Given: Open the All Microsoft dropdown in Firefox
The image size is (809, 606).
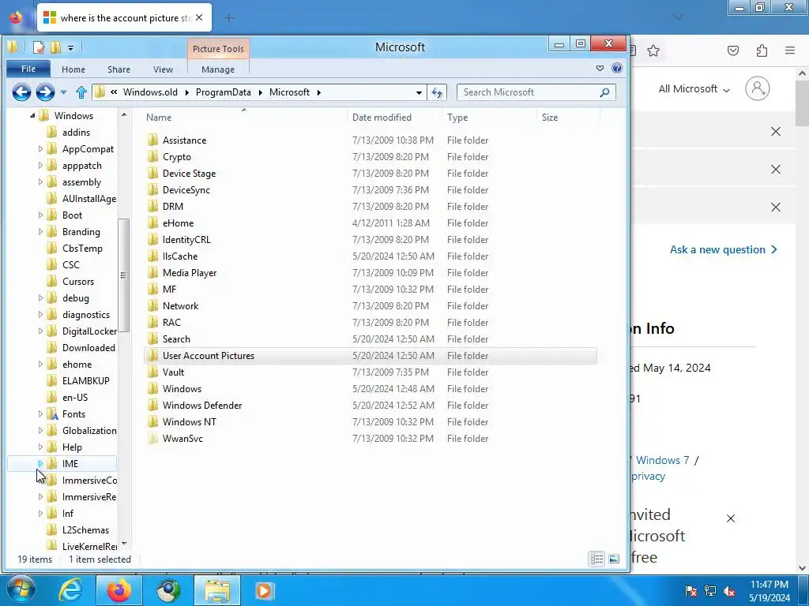Looking at the screenshot, I should [694, 88].
